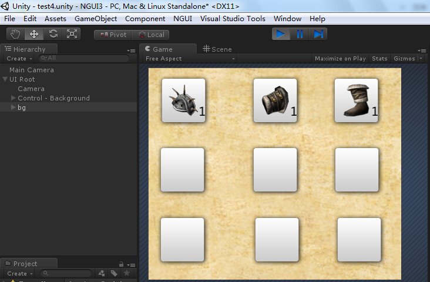This screenshot has height=282, width=430.
Task: Select the Move tool
Action: pyautogui.click(x=34, y=34)
